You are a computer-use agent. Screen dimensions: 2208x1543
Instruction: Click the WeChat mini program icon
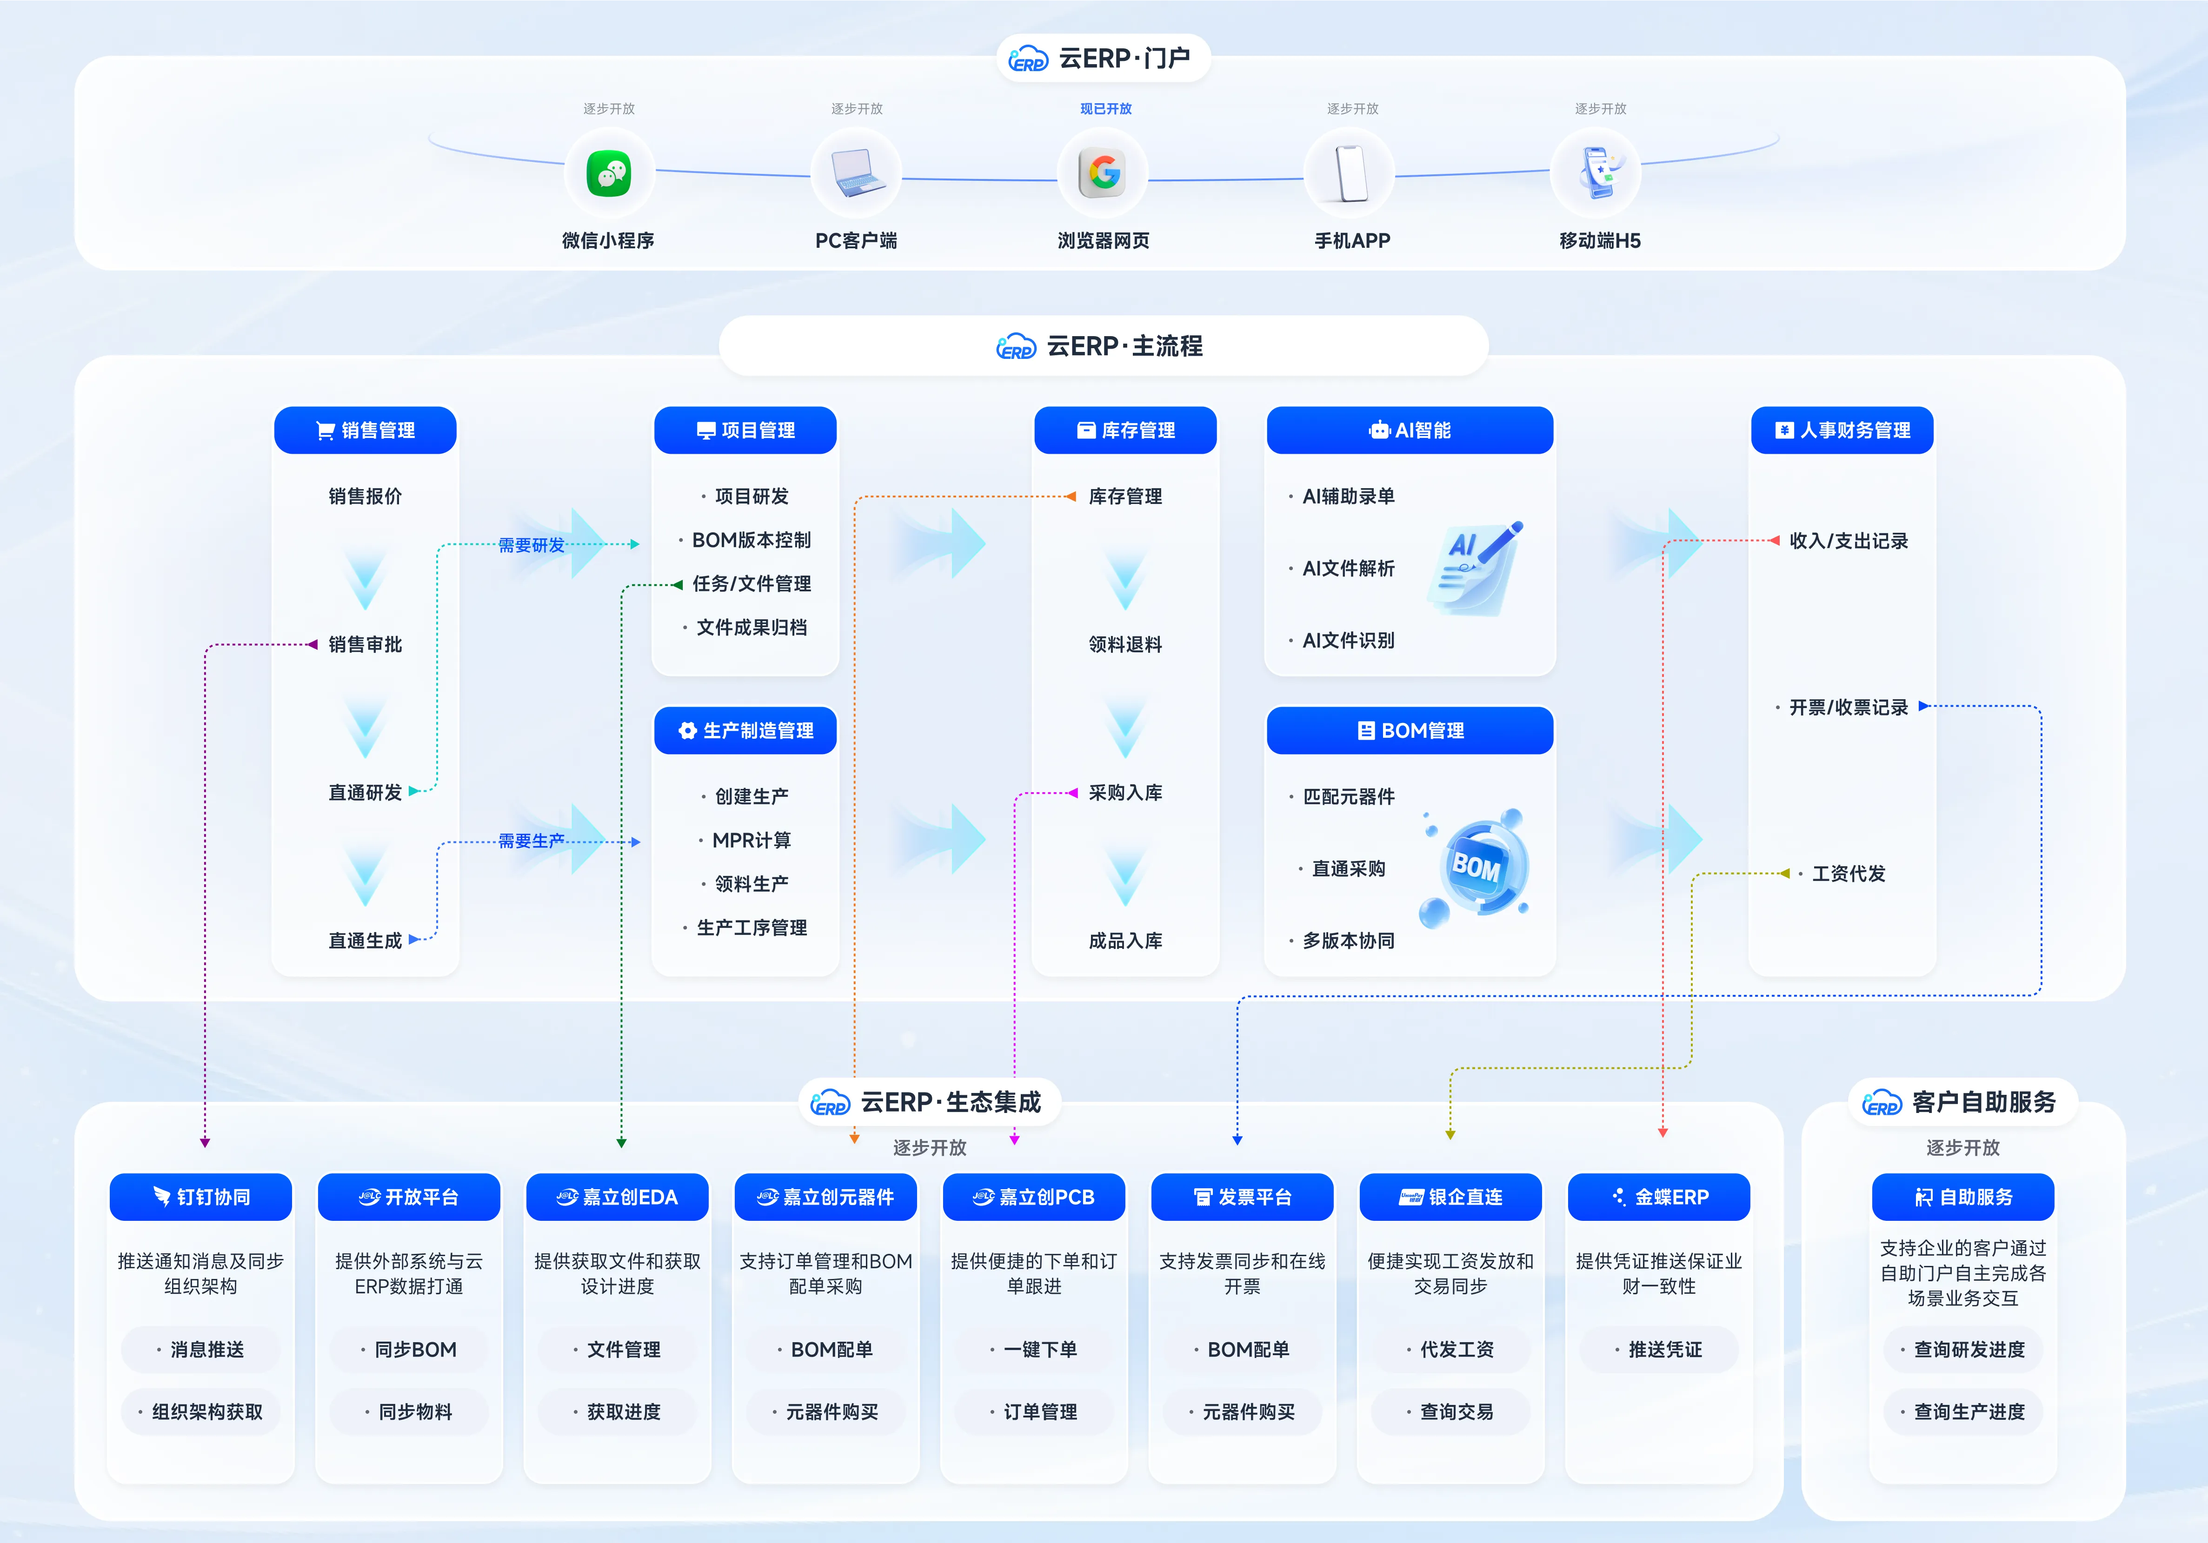(609, 174)
